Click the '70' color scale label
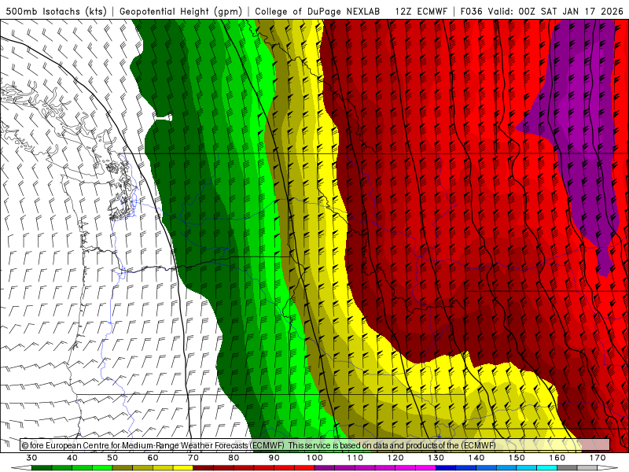629x472 pixels. 193,458
